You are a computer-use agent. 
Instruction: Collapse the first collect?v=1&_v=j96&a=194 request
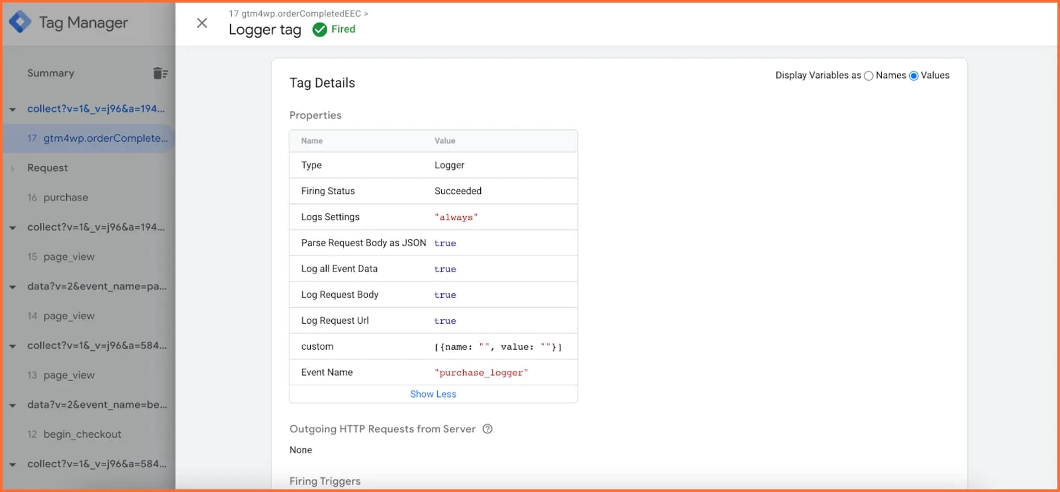click(13, 109)
